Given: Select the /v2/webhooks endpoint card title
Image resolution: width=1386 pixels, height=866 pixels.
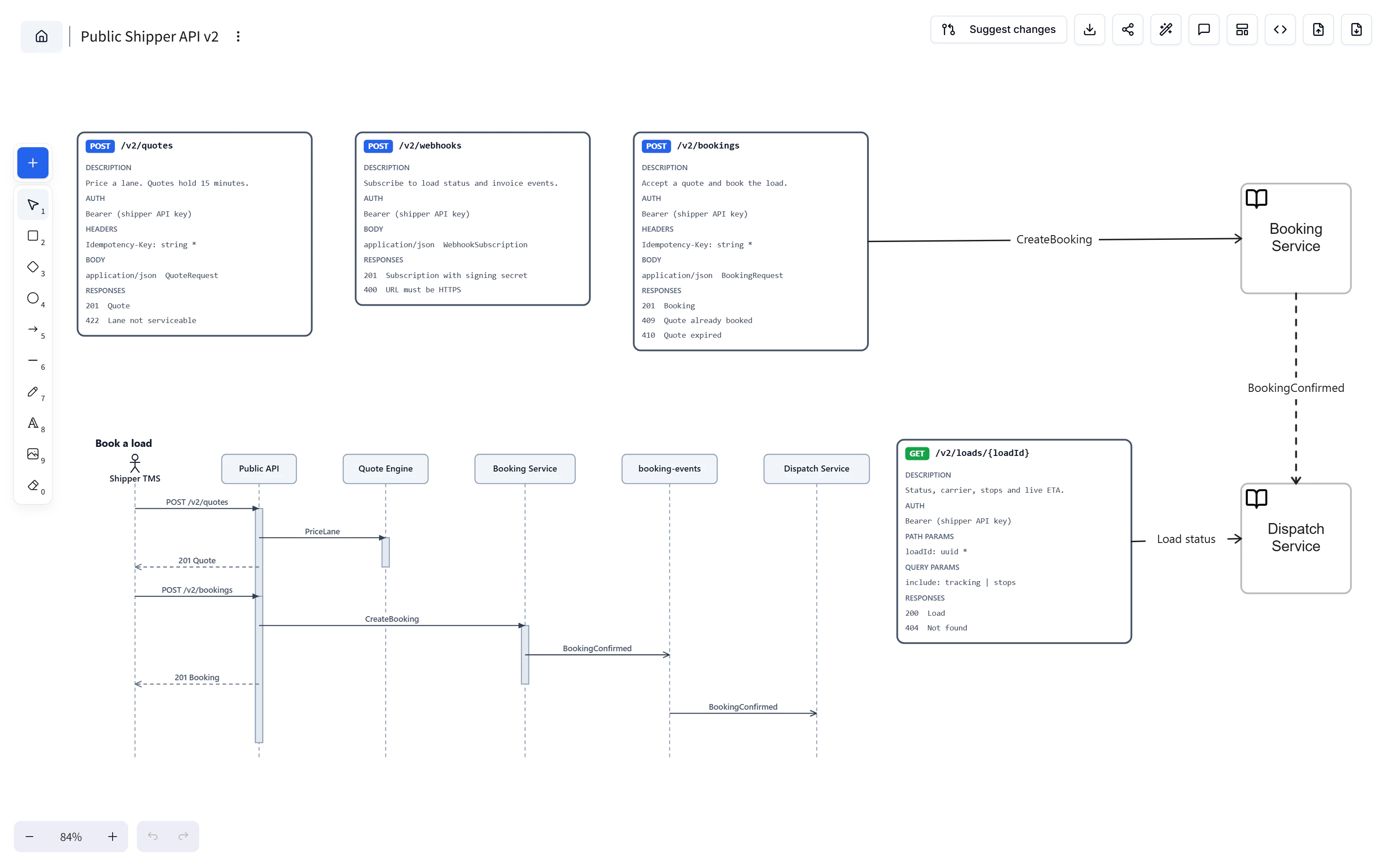Looking at the screenshot, I should [x=430, y=145].
